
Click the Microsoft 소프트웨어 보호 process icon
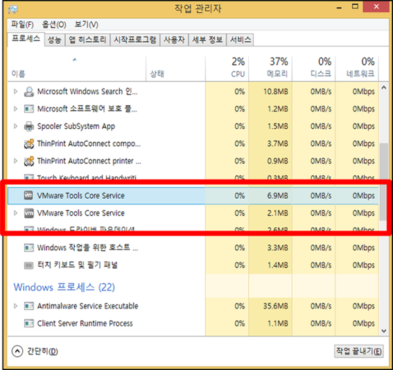pos(29,109)
